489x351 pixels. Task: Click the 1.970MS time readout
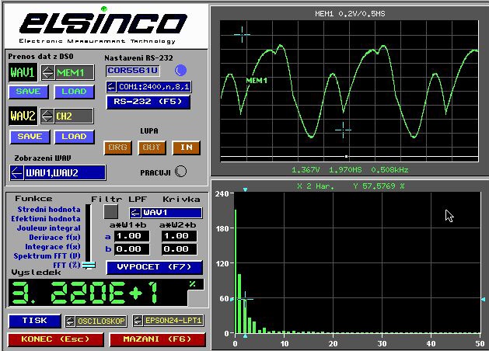coord(345,170)
